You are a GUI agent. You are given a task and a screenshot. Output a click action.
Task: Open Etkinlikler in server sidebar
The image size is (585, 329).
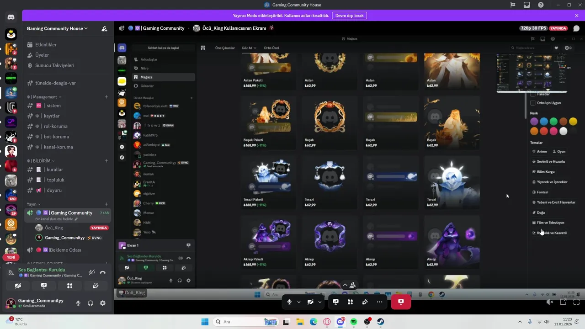click(69, 45)
